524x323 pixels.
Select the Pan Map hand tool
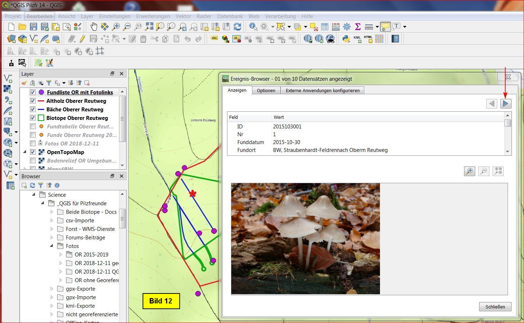[x=93, y=27]
